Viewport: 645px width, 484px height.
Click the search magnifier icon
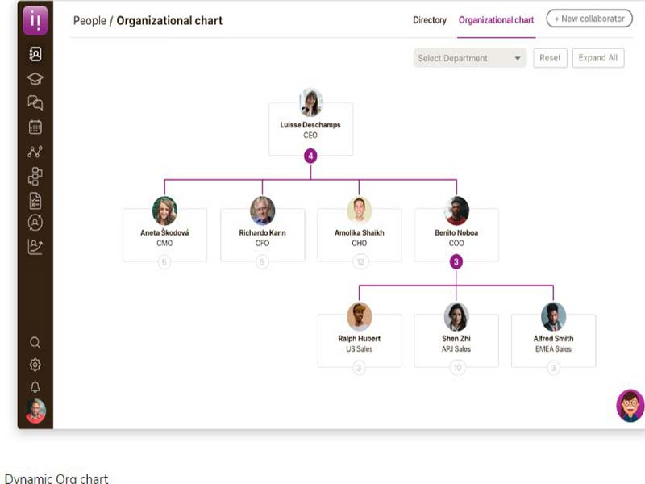point(35,343)
